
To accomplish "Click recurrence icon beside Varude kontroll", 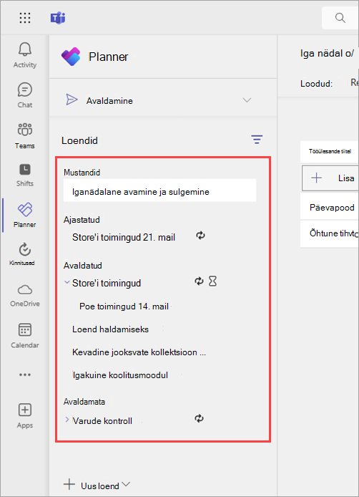I will pos(199,418).
